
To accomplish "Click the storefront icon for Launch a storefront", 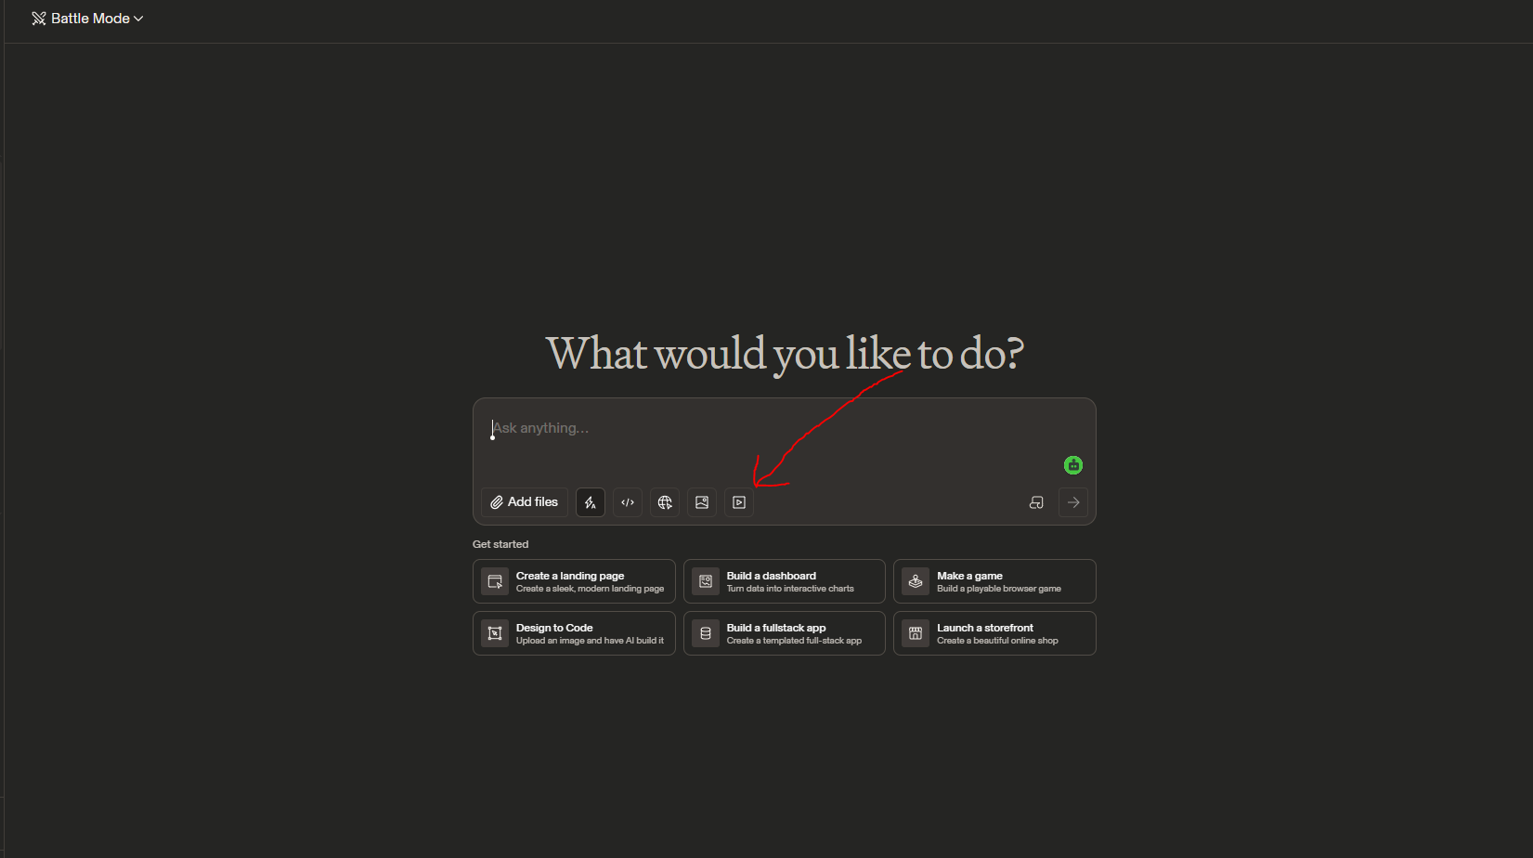I will (x=916, y=633).
